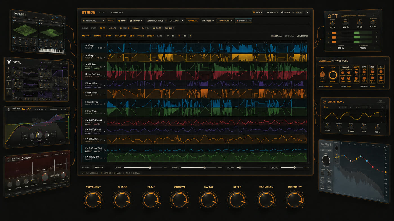Open the bpm tempo dropdown

point(208,21)
